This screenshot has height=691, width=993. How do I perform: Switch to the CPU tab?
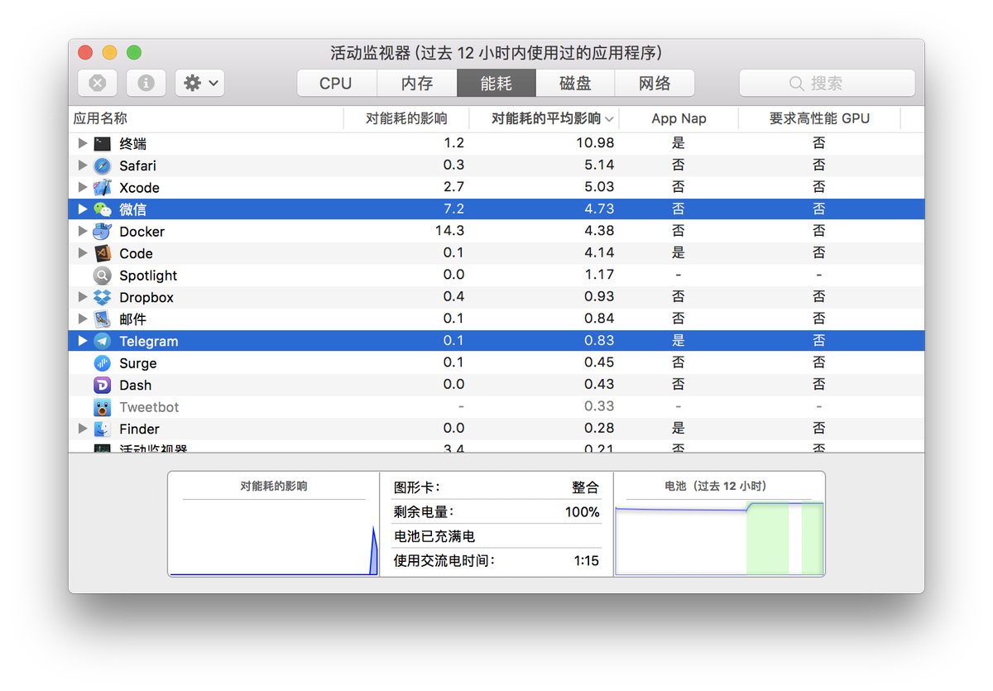pos(336,83)
